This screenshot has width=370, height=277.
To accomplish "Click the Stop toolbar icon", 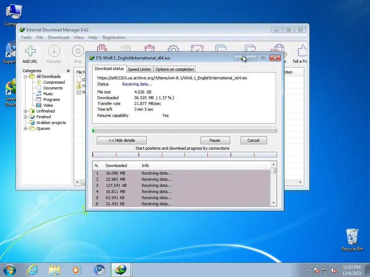I will tap(78, 51).
